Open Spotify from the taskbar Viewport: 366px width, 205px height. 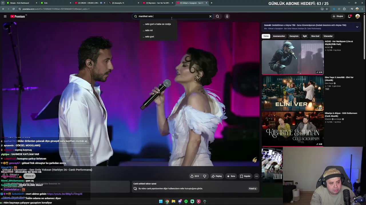pyautogui.click(x=186, y=202)
